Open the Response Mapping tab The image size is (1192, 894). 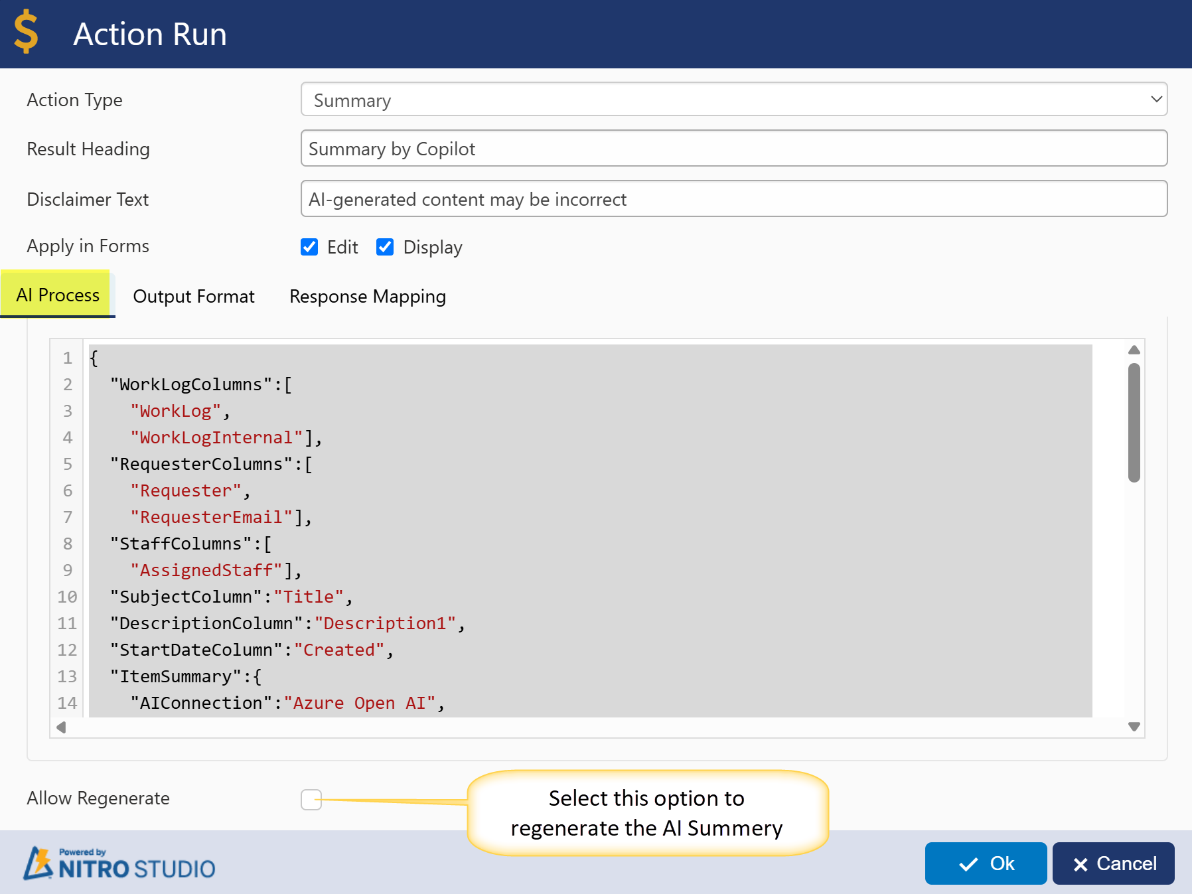click(367, 296)
